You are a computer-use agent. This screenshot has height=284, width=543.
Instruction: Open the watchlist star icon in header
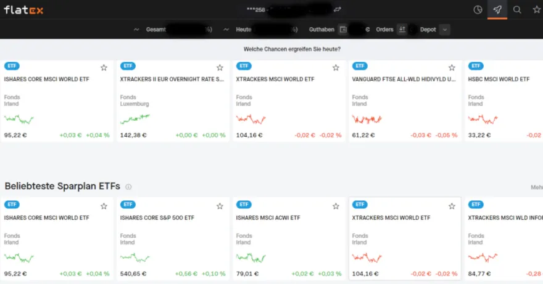[x=537, y=10]
